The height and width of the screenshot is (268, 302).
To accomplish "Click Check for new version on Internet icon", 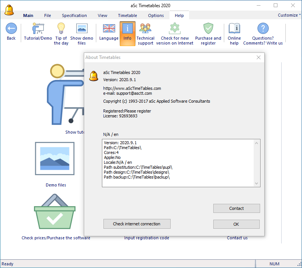I will tap(174, 28).
